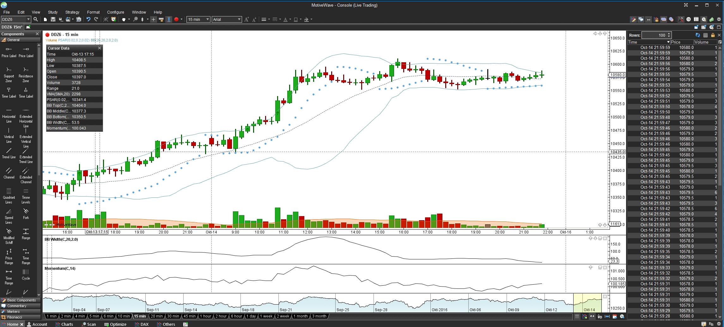The image size is (724, 327).
Task: Open the File menu
Action: point(6,12)
